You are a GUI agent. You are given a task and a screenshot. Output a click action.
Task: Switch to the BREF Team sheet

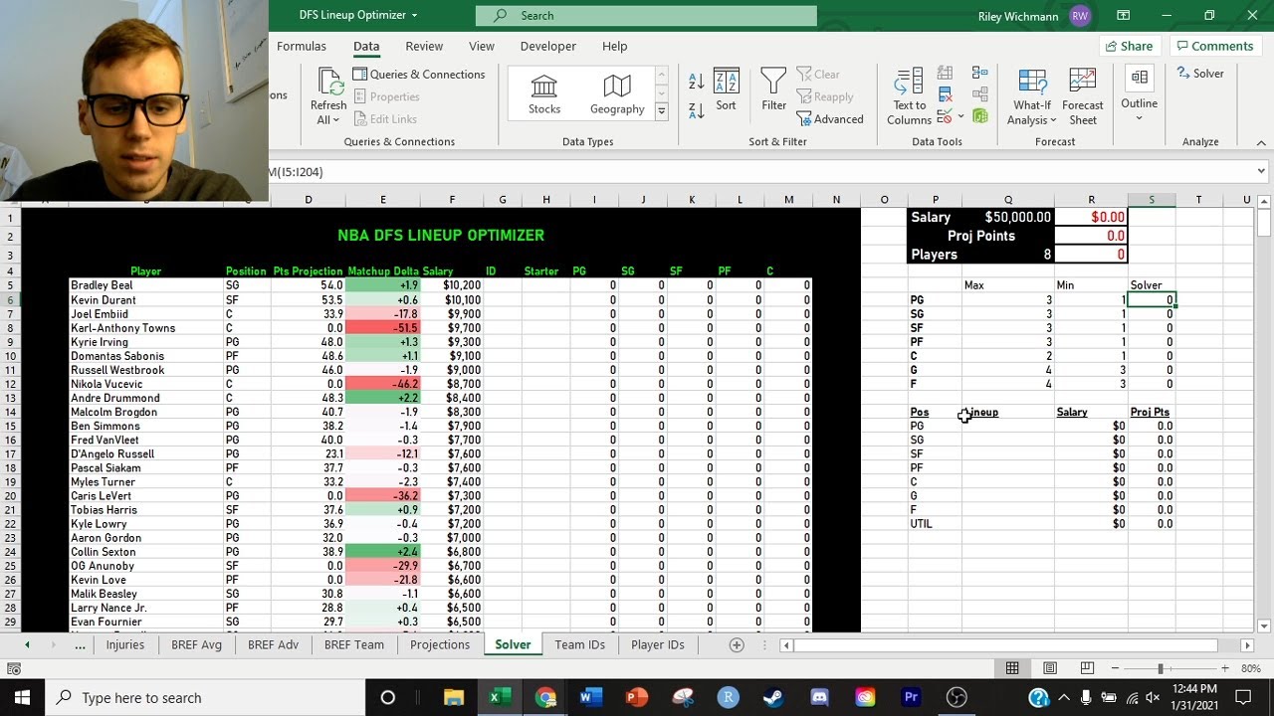354,644
